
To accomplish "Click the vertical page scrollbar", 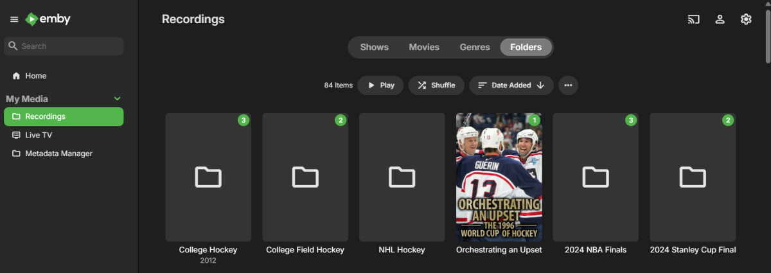I will coord(767,39).
